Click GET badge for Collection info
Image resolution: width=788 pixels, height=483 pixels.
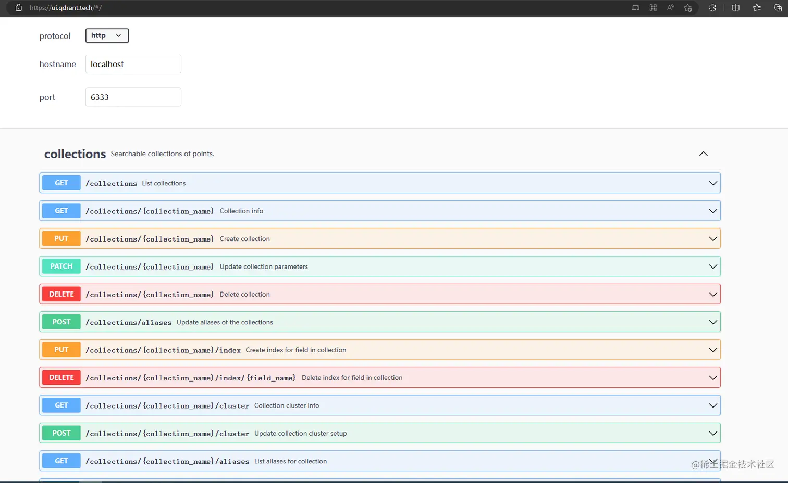[x=61, y=211]
